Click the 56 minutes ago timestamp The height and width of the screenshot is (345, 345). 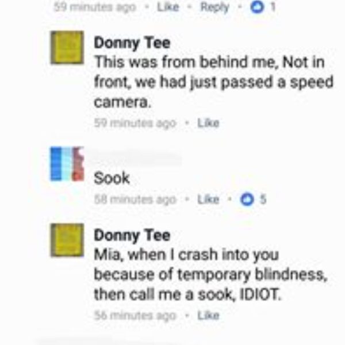(x=135, y=315)
